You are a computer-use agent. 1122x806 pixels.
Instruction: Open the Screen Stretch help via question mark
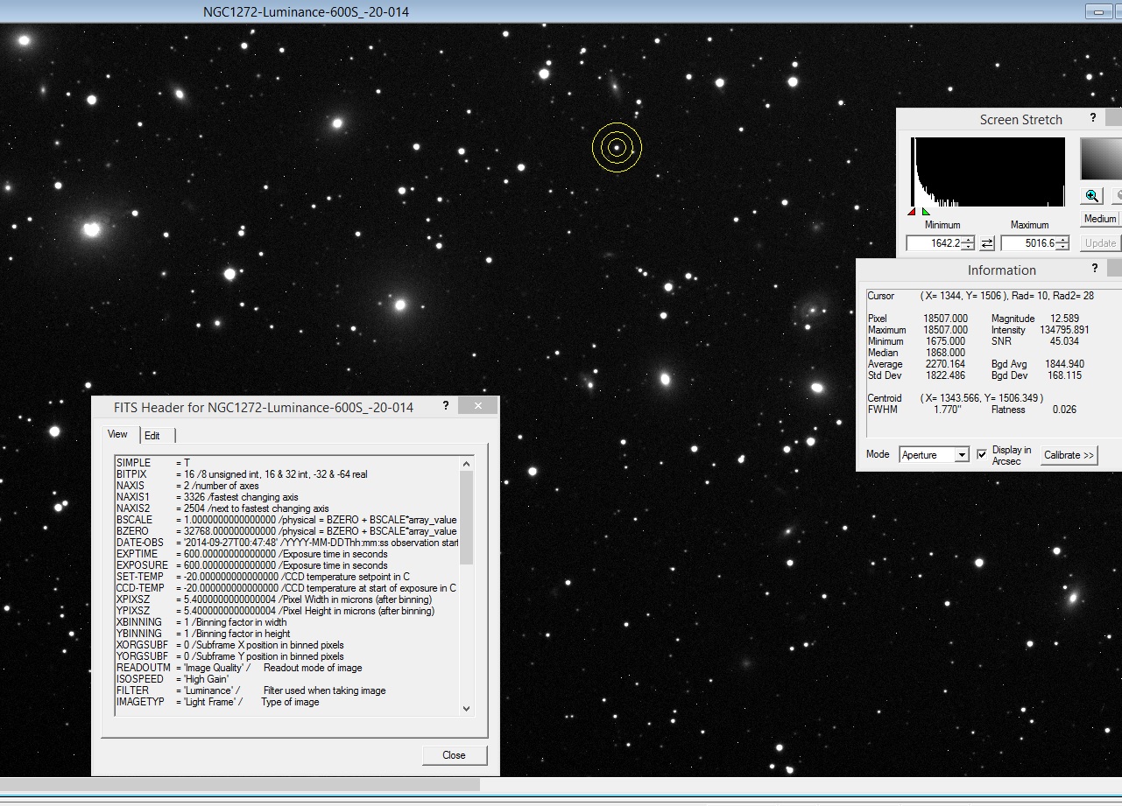[x=1092, y=119]
